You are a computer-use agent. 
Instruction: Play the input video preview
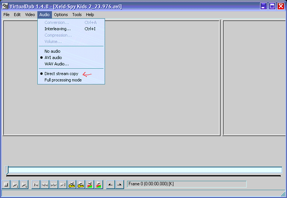(15, 185)
